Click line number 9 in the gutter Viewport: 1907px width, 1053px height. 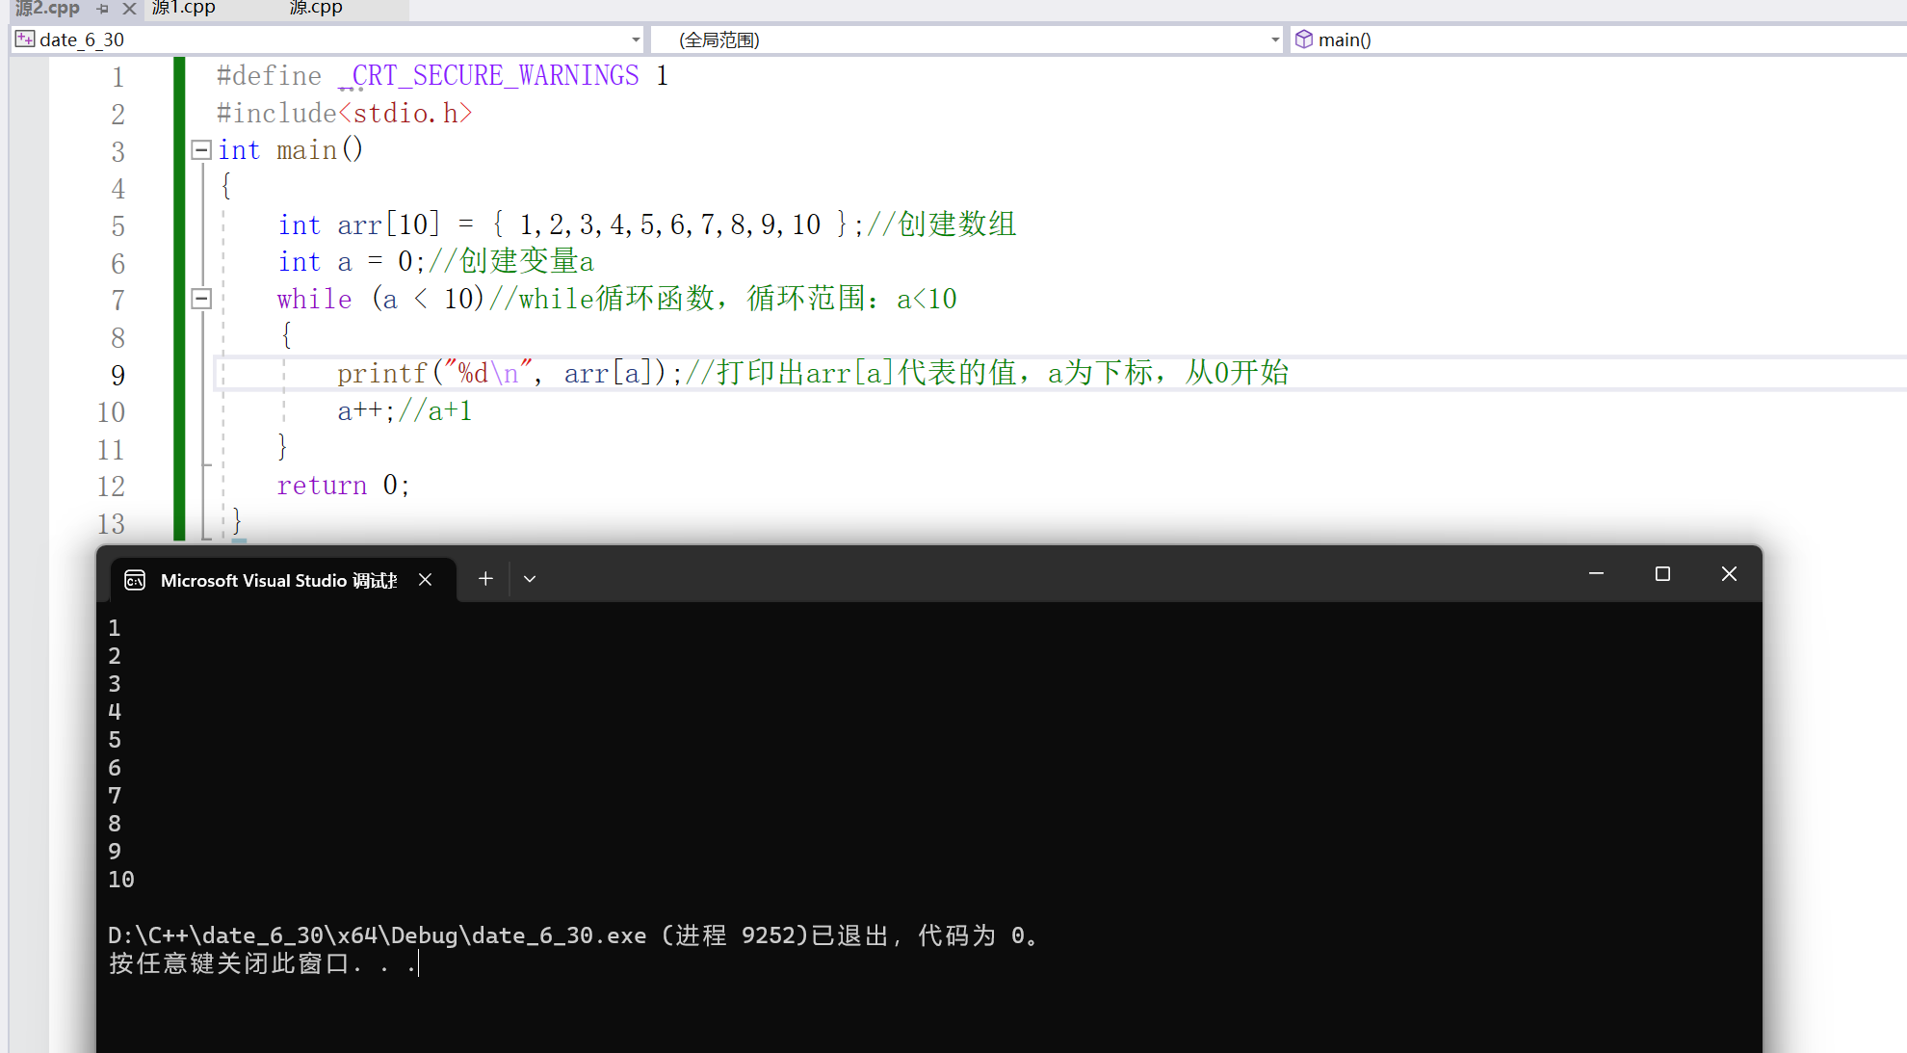tap(118, 375)
